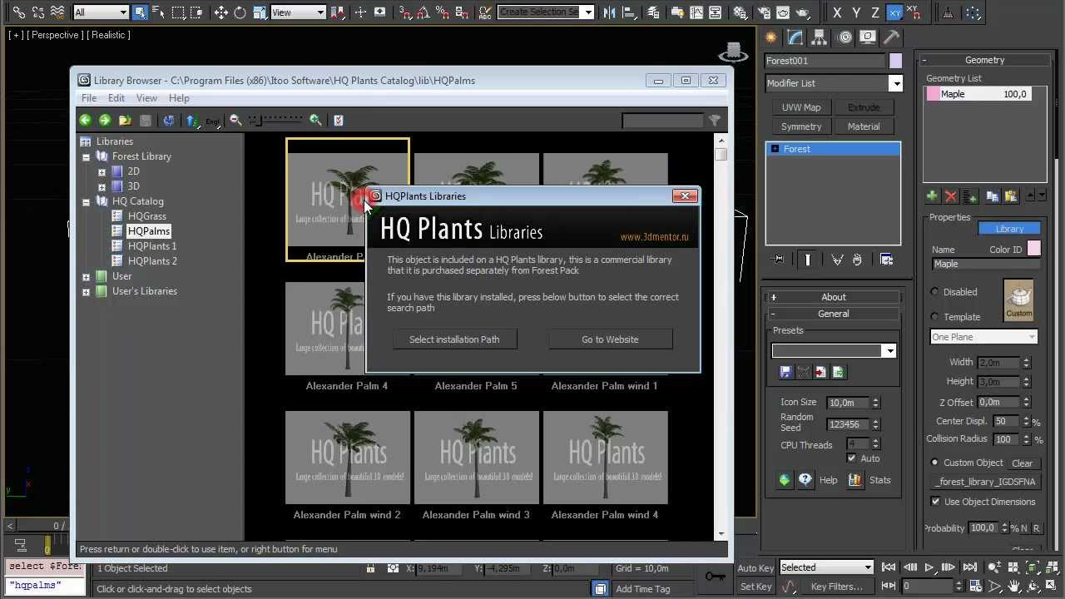This screenshot has height=599, width=1065.
Task: Expand the User's Libraries tree node
Action: (x=86, y=291)
